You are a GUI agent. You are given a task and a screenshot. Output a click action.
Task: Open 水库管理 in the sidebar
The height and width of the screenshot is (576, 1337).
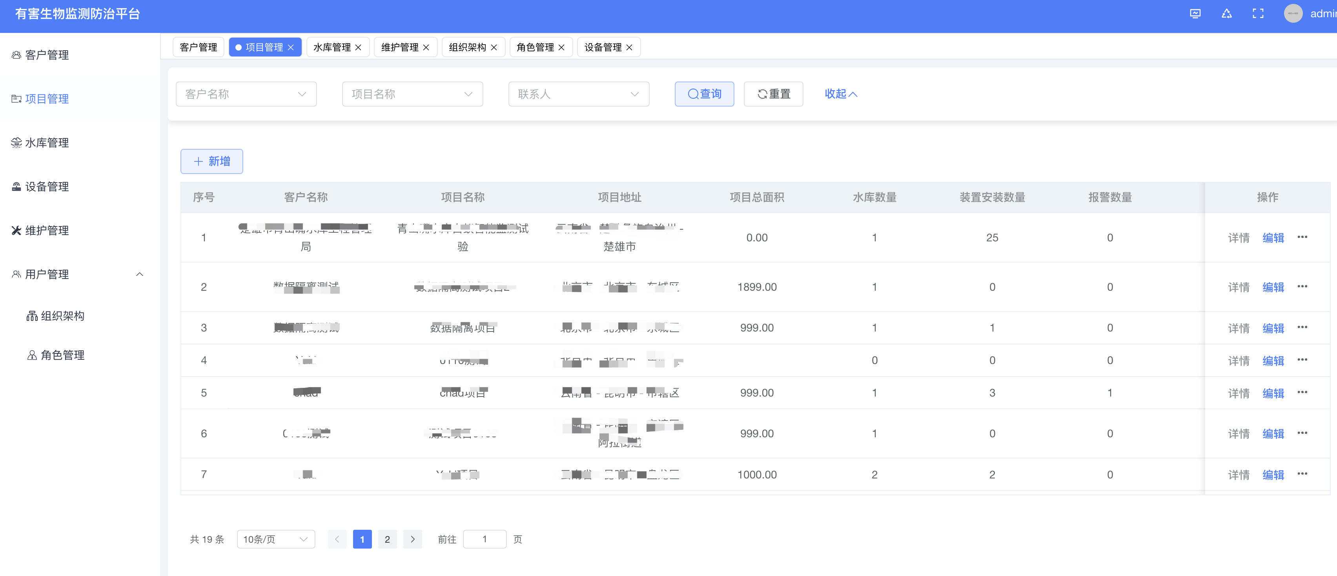[x=47, y=143]
